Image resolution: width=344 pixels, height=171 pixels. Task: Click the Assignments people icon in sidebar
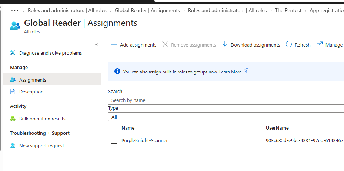pos(13,80)
